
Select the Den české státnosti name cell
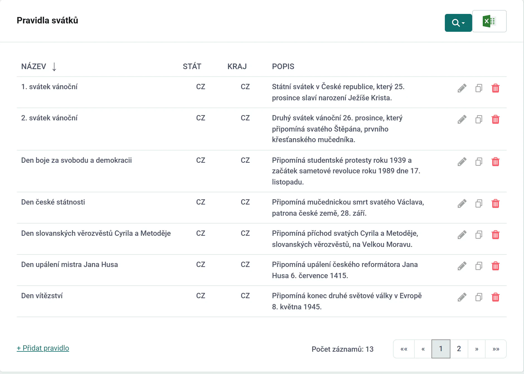(53, 202)
